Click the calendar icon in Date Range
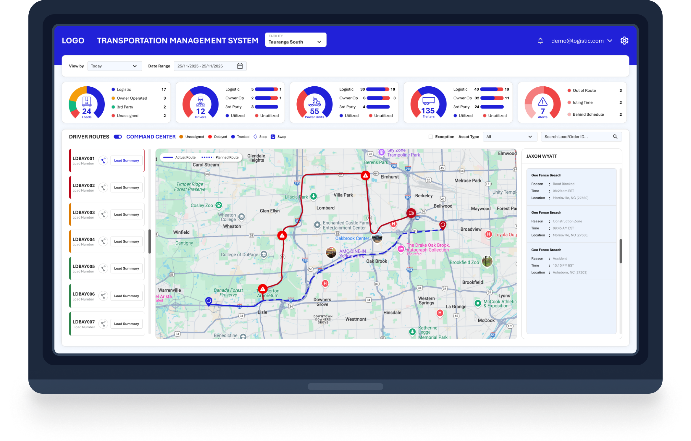This screenshot has width=691, height=441. pos(240,66)
